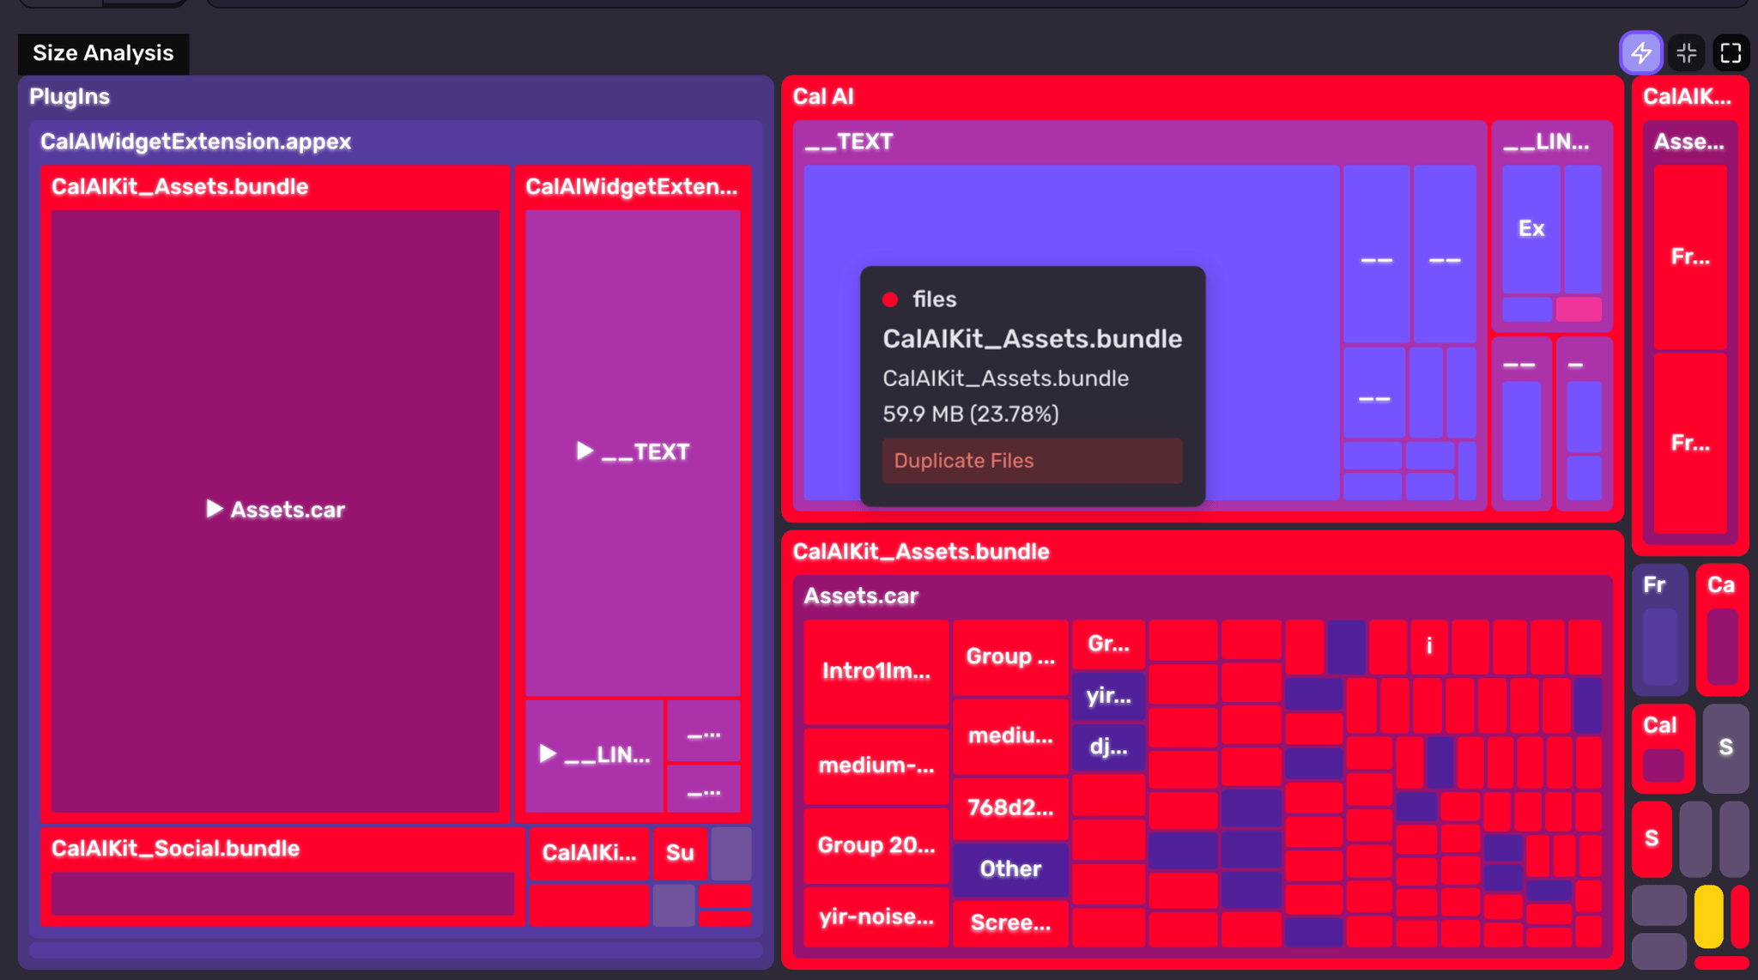Open the Cal AI section header
The height and width of the screenshot is (980, 1758).
823,96
